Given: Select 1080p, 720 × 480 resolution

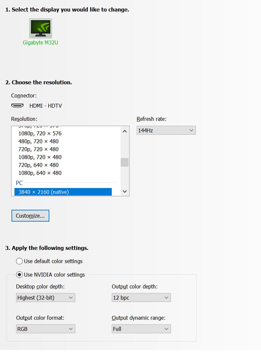Looking at the screenshot, I should click(x=40, y=157).
